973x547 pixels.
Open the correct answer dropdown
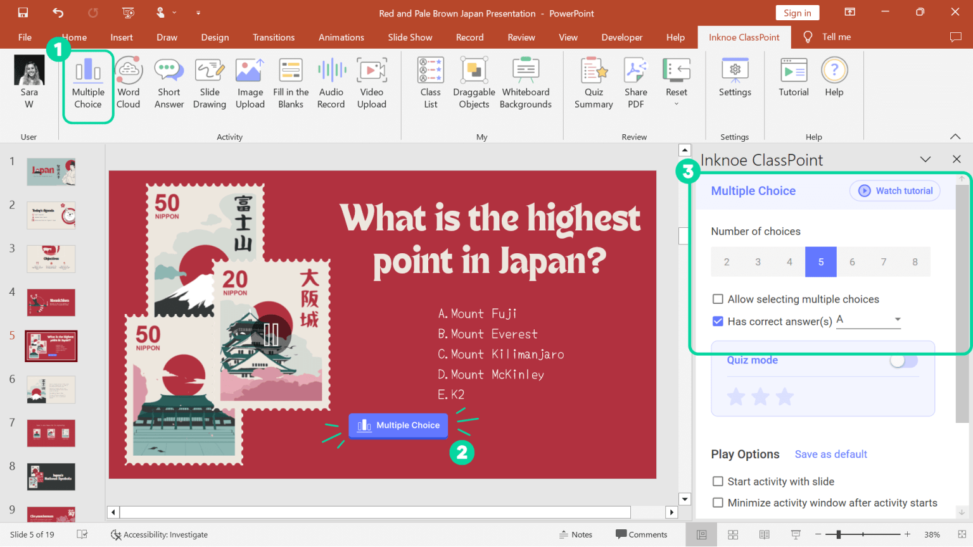pyautogui.click(x=897, y=320)
